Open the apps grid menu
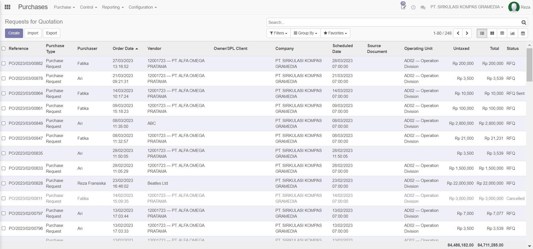The height and width of the screenshot is (249, 533). click(x=7, y=7)
